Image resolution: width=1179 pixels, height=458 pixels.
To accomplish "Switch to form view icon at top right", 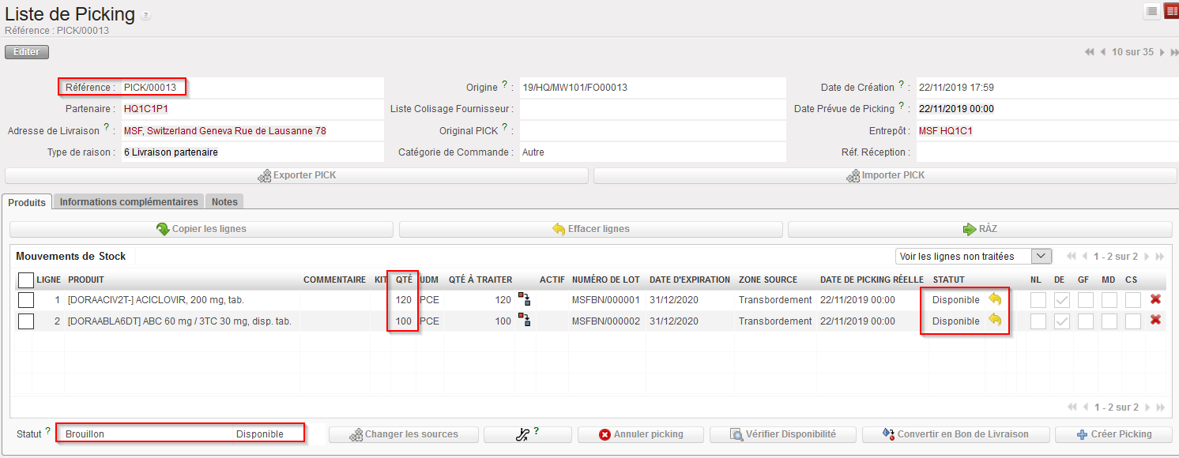I will tap(1171, 11).
